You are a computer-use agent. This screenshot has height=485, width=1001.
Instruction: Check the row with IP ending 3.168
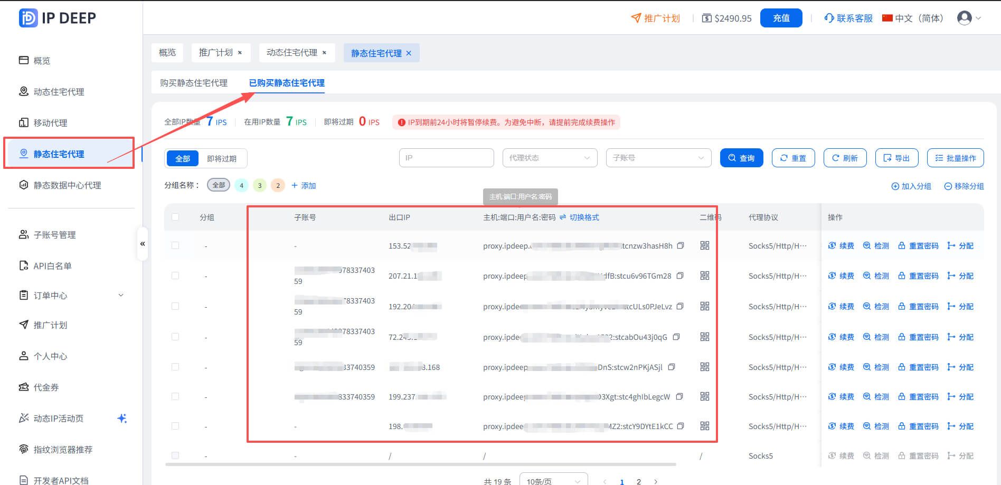coord(175,367)
